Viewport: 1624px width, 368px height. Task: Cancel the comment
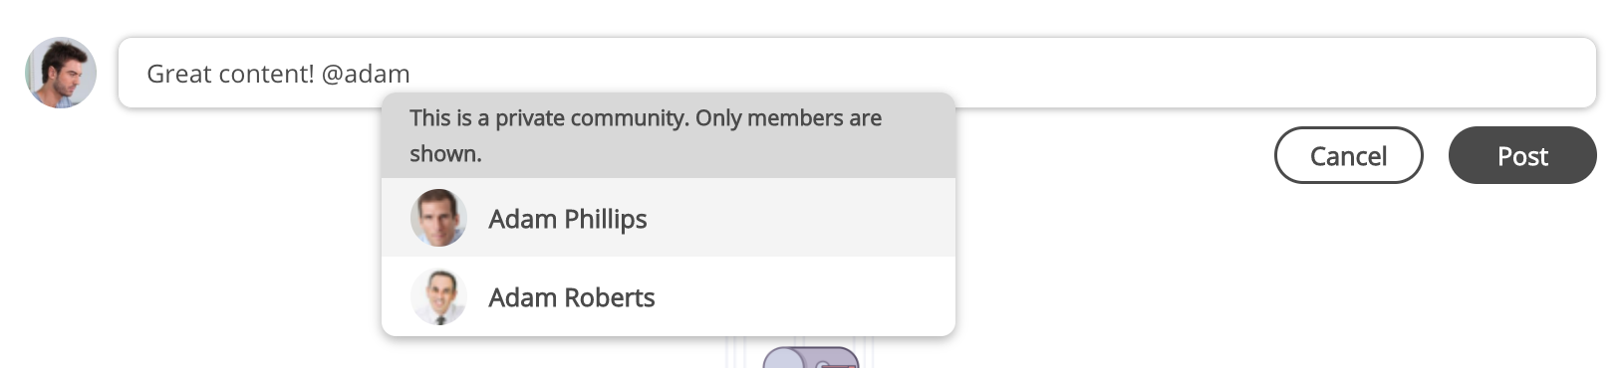pyautogui.click(x=1348, y=155)
